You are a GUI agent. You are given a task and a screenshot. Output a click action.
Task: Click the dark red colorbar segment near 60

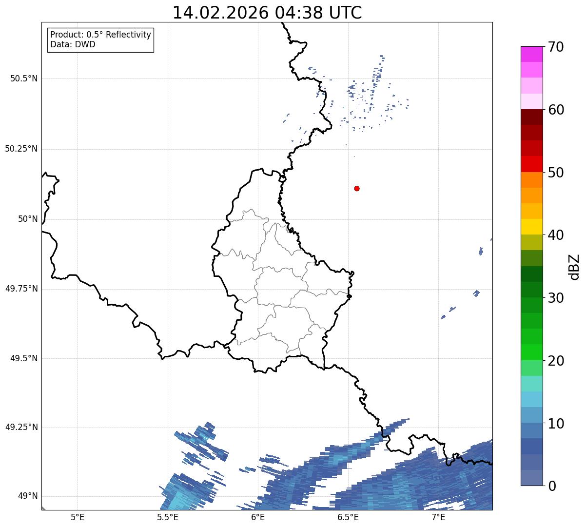pyautogui.click(x=531, y=117)
